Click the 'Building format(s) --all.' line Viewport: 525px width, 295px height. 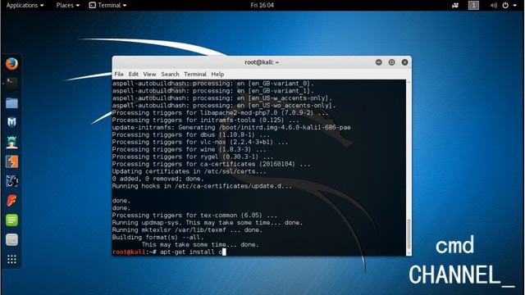(x=158, y=237)
